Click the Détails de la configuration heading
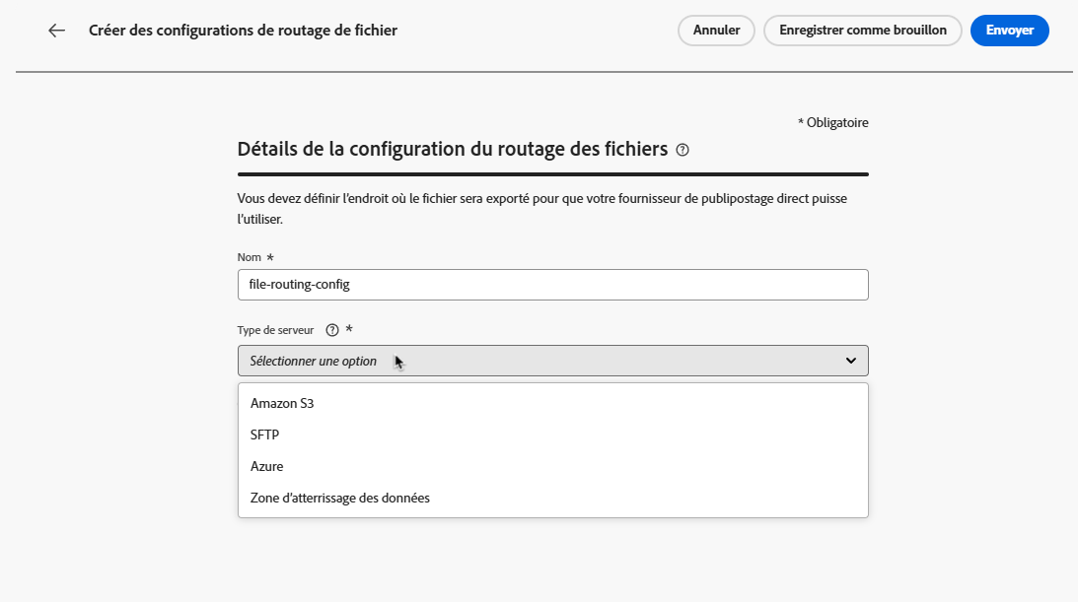 coord(453,150)
